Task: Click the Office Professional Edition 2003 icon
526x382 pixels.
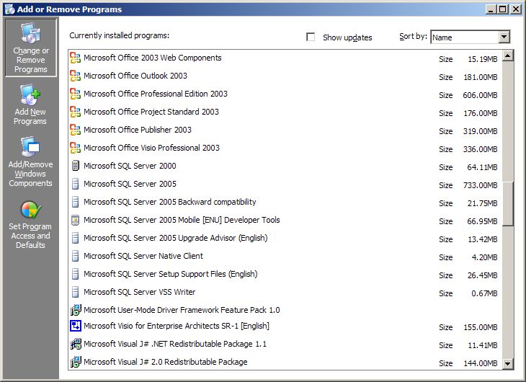Action: coord(75,94)
